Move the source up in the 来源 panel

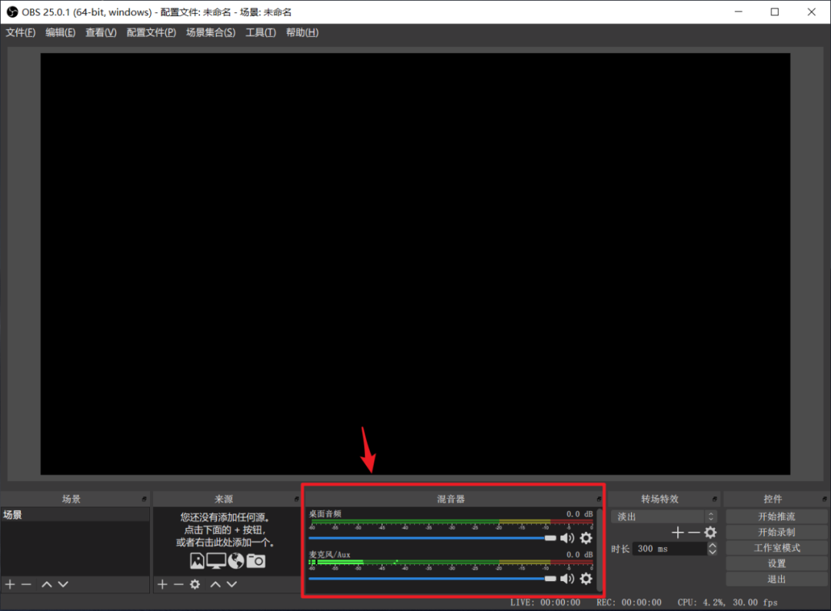point(215,584)
